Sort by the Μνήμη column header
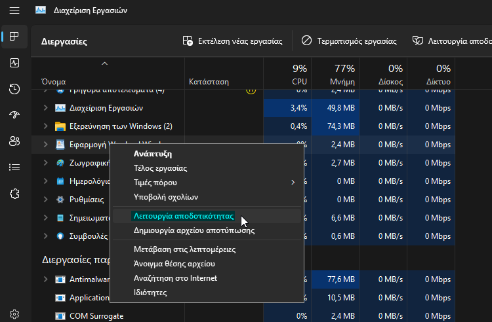This screenshot has height=322, width=492. (342, 82)
